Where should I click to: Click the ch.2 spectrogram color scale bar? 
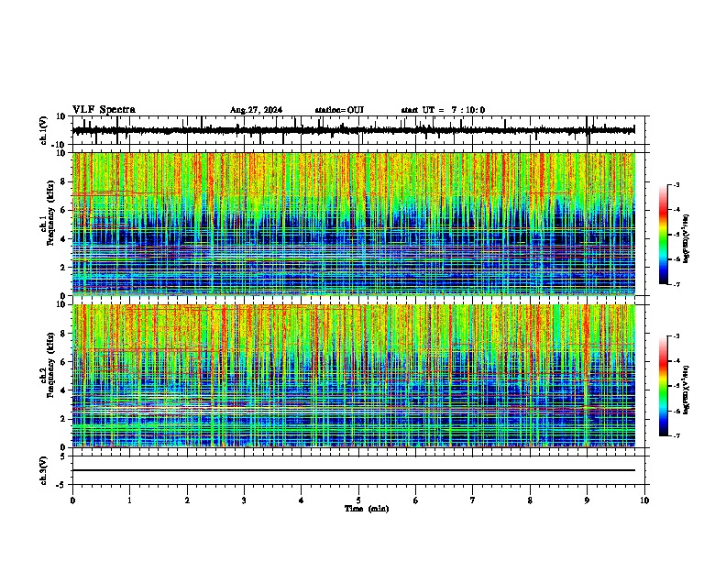663,386
